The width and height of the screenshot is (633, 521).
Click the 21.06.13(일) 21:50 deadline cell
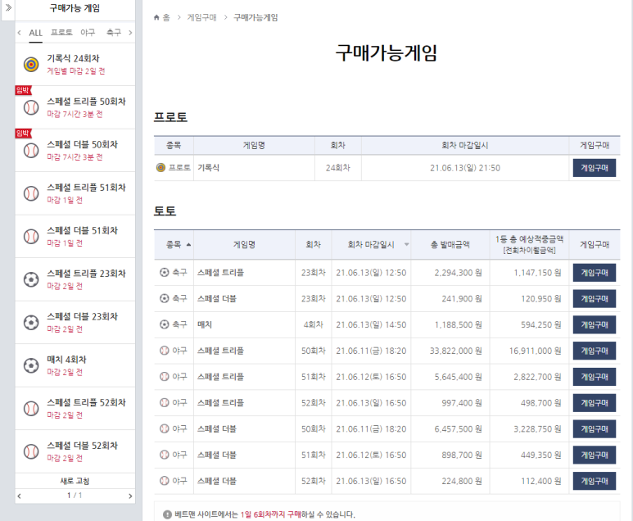click(465, 168)
